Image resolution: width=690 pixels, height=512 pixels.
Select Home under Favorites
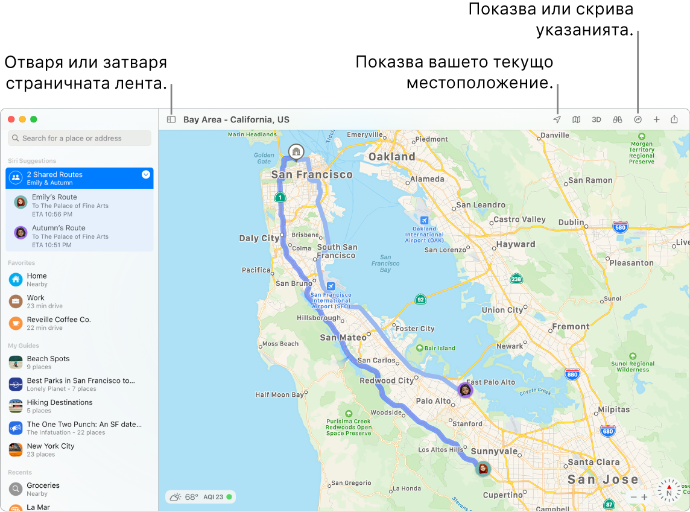[x=79, y=279]
